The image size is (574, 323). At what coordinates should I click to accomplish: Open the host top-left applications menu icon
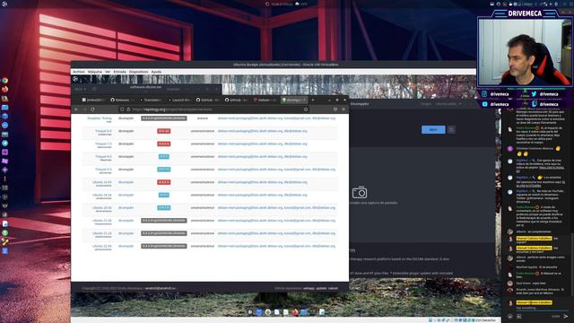click(x=4, y=4)
